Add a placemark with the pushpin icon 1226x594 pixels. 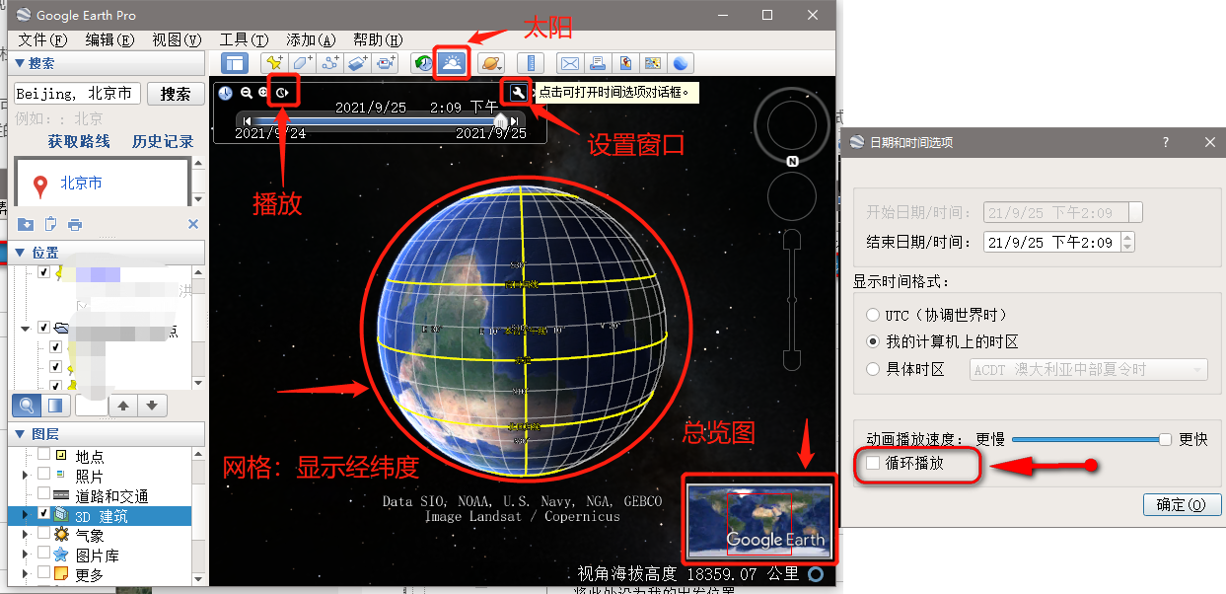pos(276,63)
